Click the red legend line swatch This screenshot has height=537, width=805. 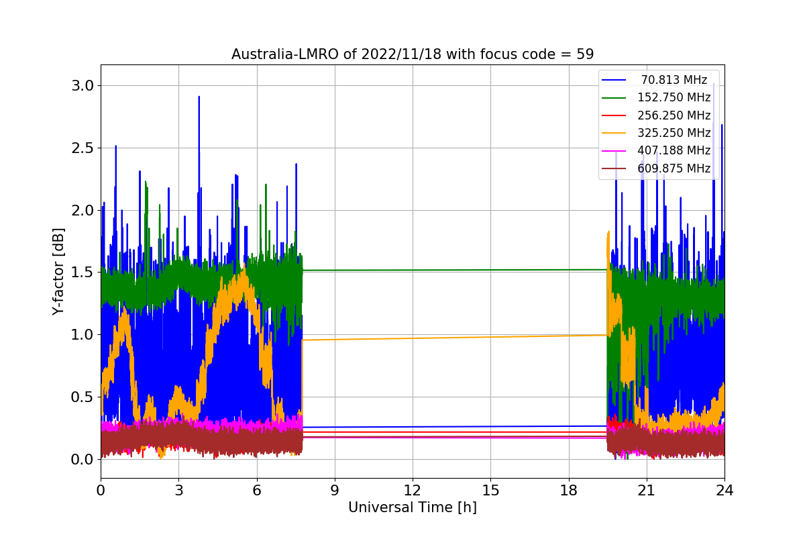(615, 115)
